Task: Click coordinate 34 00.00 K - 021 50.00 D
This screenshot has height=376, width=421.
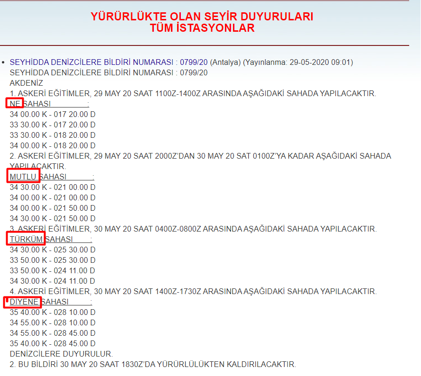Action: click(x=53, y=208)
